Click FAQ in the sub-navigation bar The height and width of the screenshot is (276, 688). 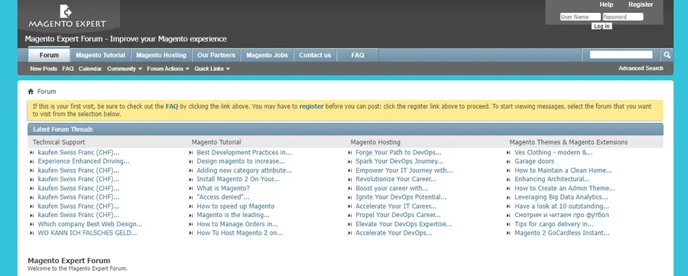click(x=68, y=69)
